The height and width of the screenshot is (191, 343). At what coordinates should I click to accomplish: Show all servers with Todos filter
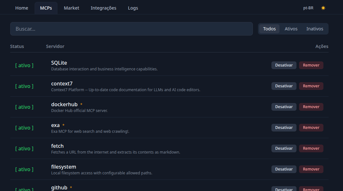tap(269, 29)
